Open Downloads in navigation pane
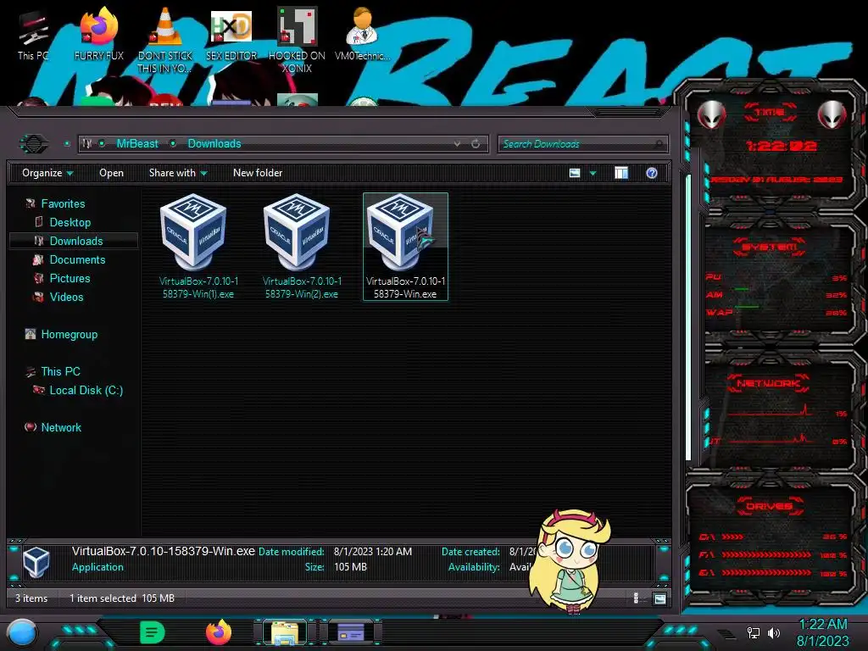This screenshot has width=868, height=651. click(74, 241)
